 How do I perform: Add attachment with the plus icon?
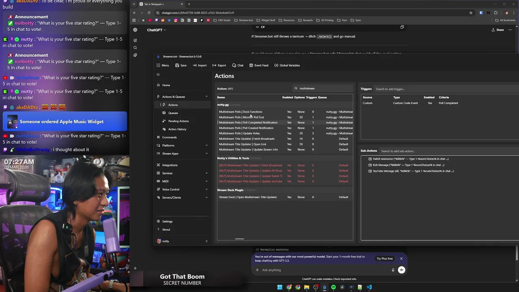point(257,270)
